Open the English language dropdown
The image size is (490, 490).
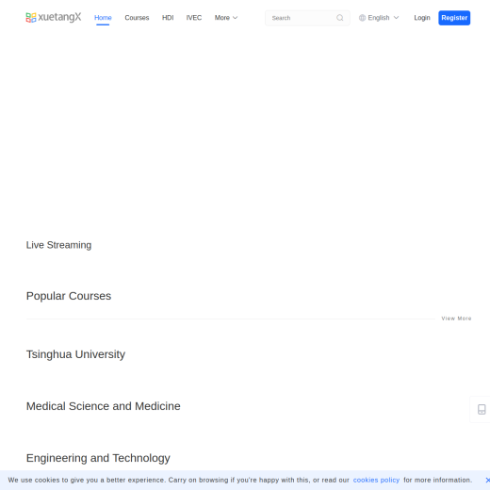[x=379, y=18]
